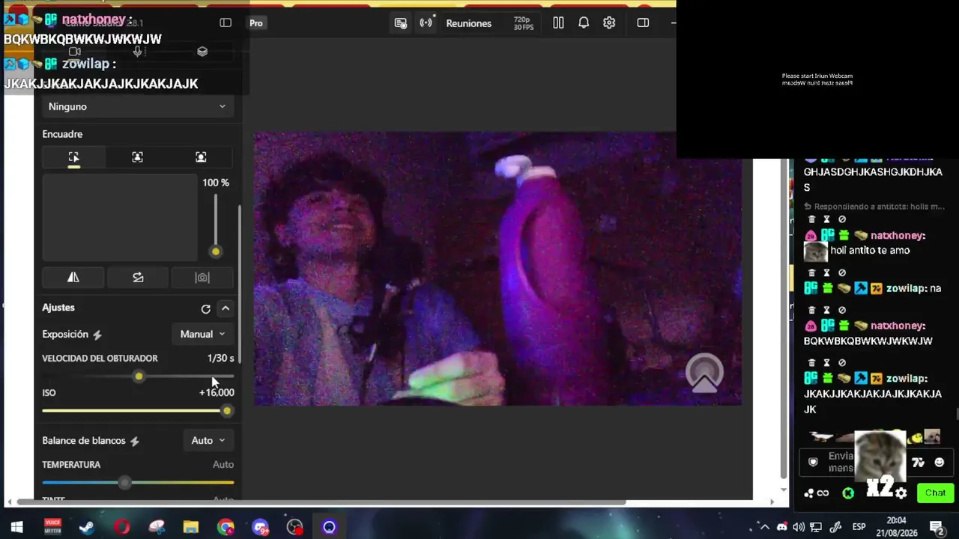Mirror the video horizontally
This screenshot has height=539, width=959.
point(73,277)
